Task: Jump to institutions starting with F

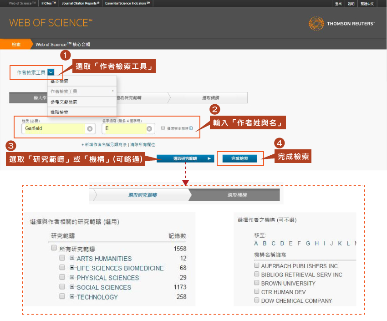Action: (299, 243)
